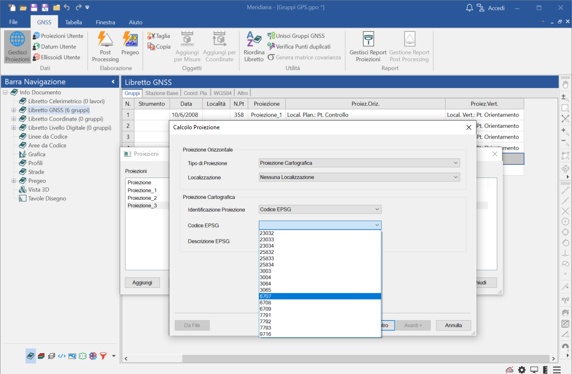This screenshot has height=374, width=572.
Task: Collapse the Barra Navigazione panel arrow
Action: [x=113, y=82]
